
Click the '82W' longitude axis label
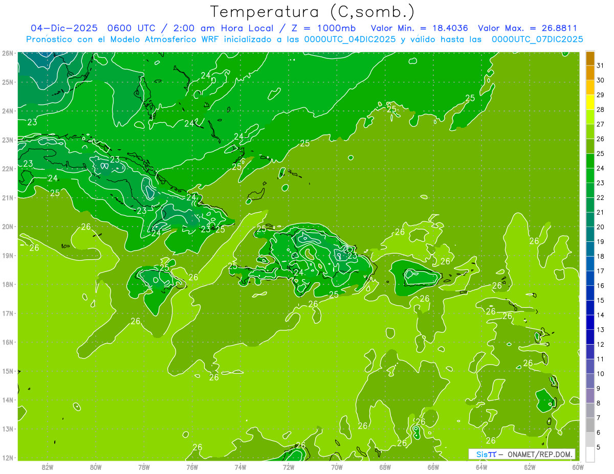coord(48,466)
